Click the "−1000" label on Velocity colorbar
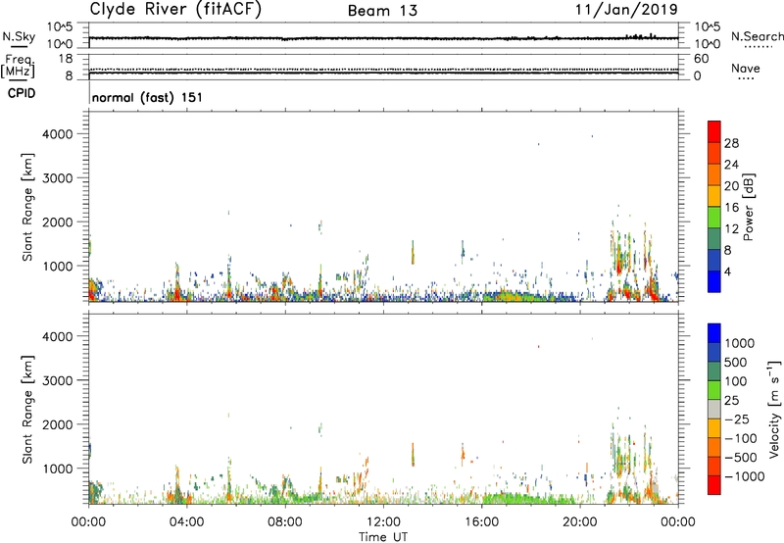This screenshot has width=784, height=543. [745, 476]
